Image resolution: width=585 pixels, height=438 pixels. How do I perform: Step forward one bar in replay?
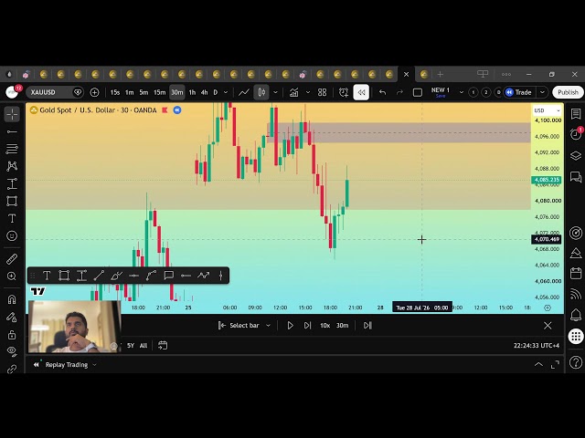click(x=307, y=326)
